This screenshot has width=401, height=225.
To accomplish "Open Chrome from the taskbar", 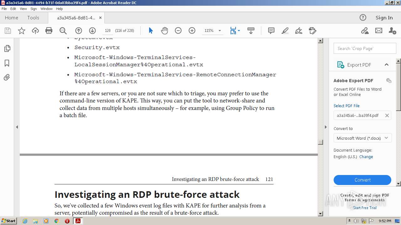I will (x=56, y=221).
